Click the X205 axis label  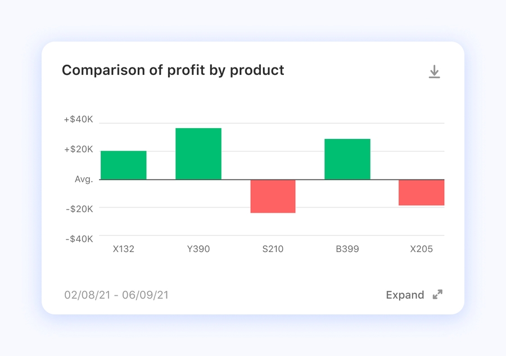click(422, 249)
